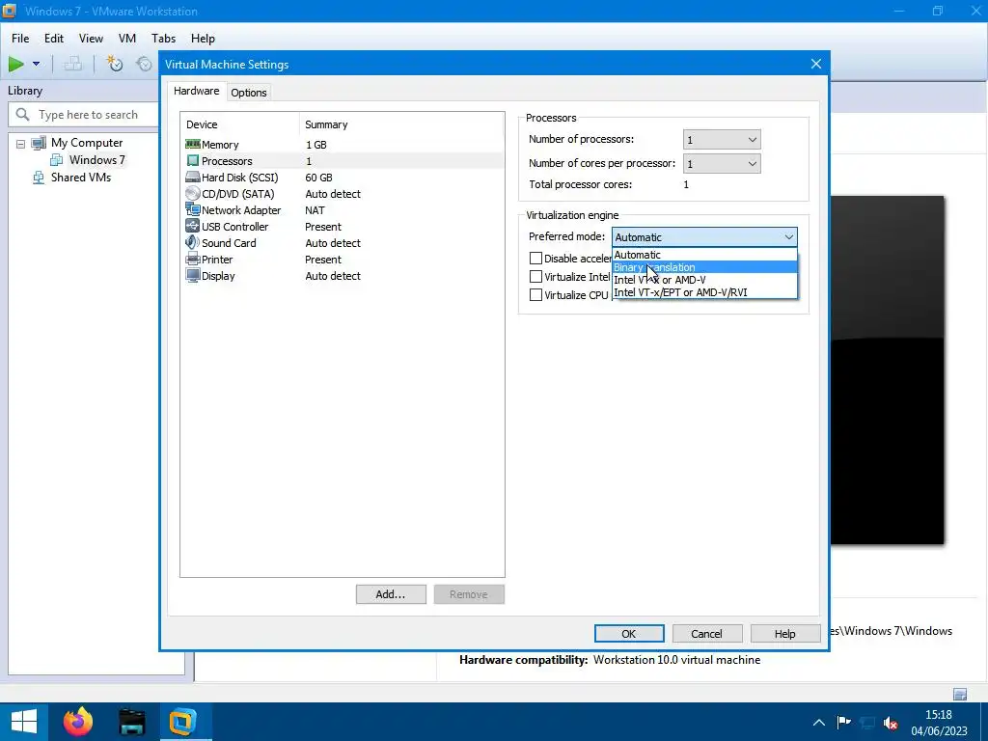
Task: Click the My Computer icon in Library
Action: coord(39,143)
